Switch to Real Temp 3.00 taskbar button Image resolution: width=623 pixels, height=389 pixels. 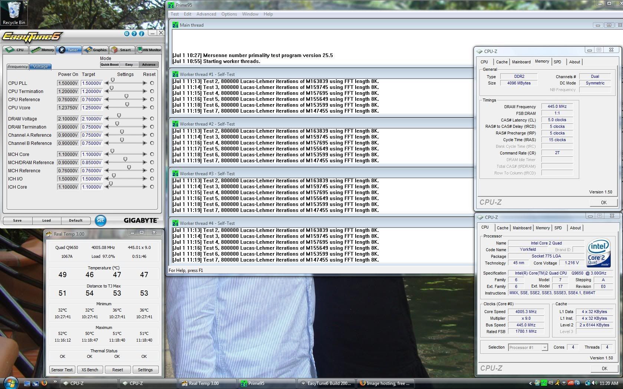pos(208,383)
